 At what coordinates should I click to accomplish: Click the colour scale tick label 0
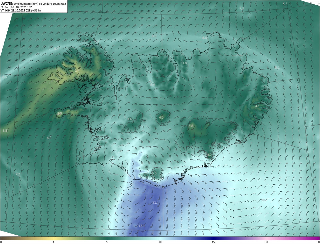[x=1, y=242]
